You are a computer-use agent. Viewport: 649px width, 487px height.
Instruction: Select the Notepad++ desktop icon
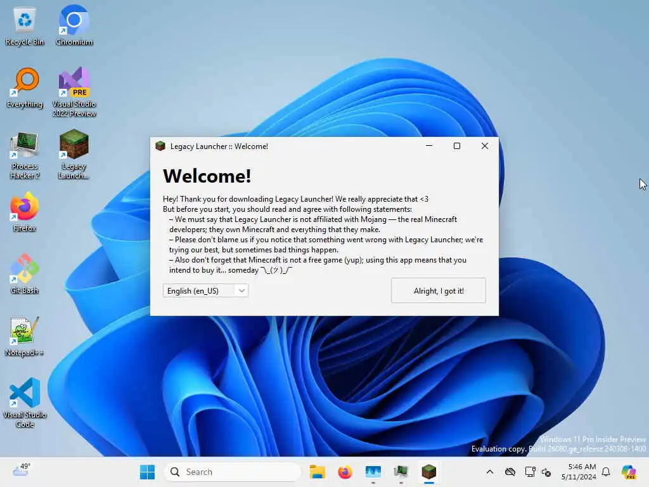(25, 336)
